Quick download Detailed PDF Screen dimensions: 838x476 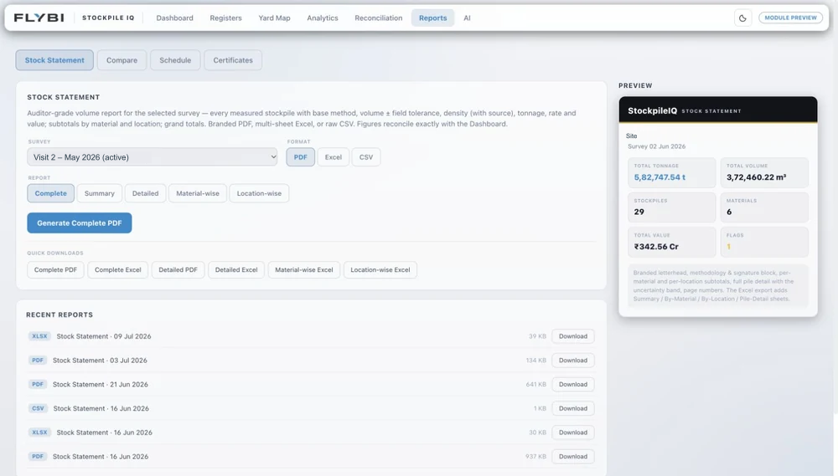point(178,270)
